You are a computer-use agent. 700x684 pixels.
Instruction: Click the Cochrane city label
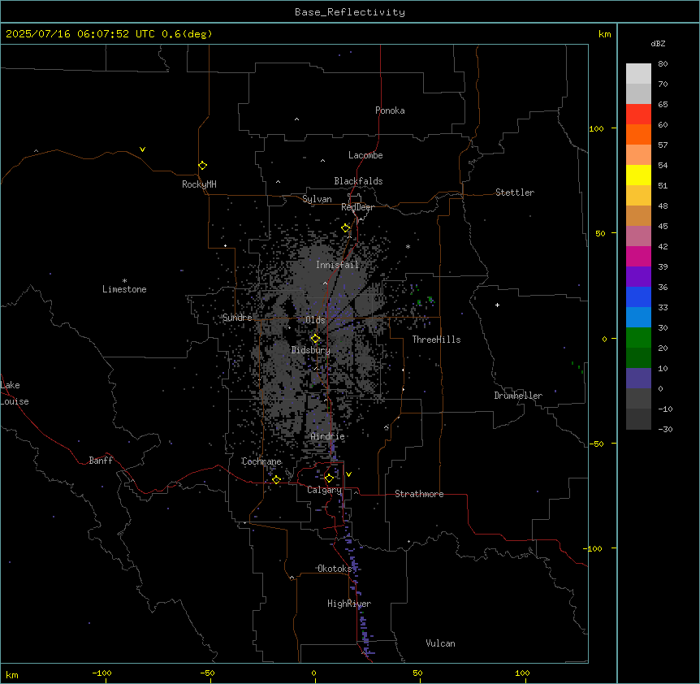pyautogui.click(x=261, y=461)
